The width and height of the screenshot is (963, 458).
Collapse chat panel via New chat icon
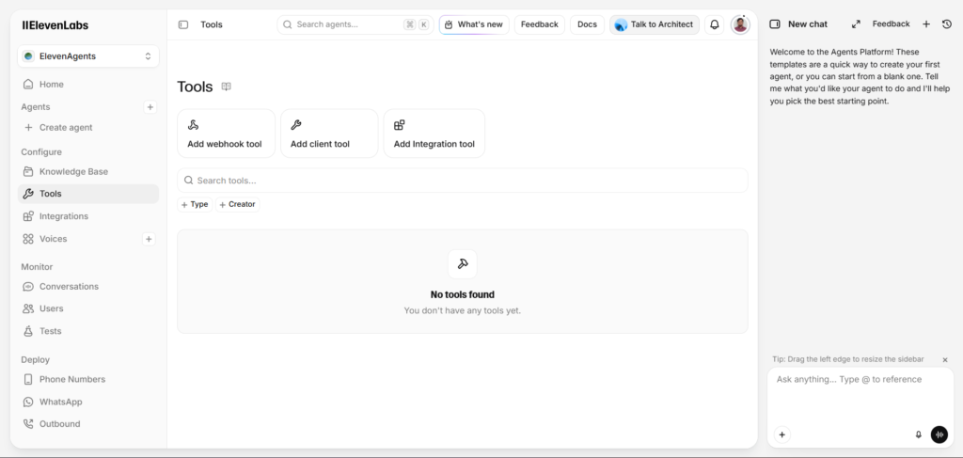pos(775,24)
